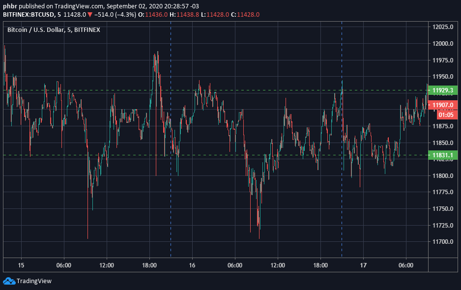The image size is (461, 290).
Task: Click the green 11929.3 price label
Action: [443, 90]
